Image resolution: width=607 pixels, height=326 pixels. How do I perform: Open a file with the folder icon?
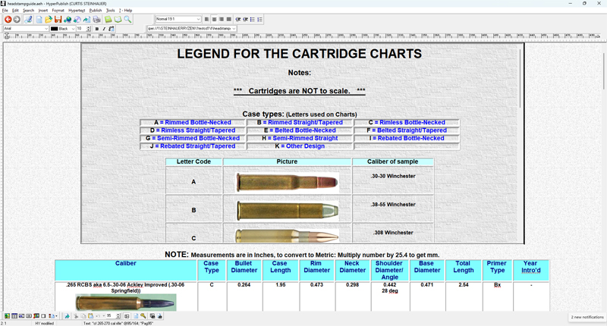pos(49,20)
